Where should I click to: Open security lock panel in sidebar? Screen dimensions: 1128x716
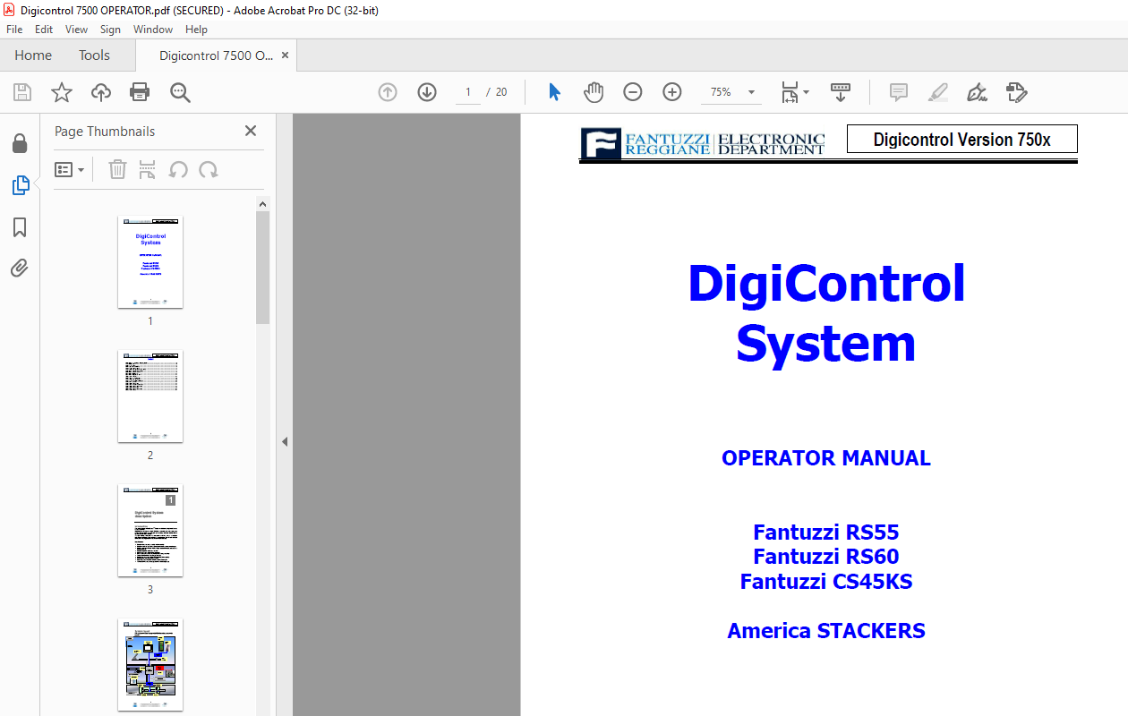click(20, 143)
